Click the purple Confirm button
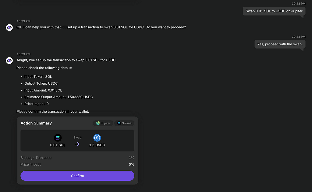 77,176
